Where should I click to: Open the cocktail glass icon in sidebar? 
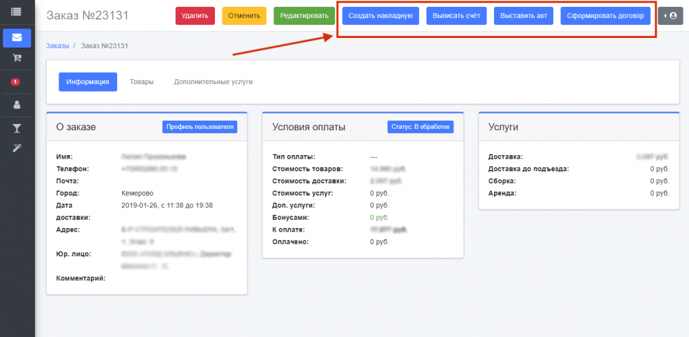point(17,128)
